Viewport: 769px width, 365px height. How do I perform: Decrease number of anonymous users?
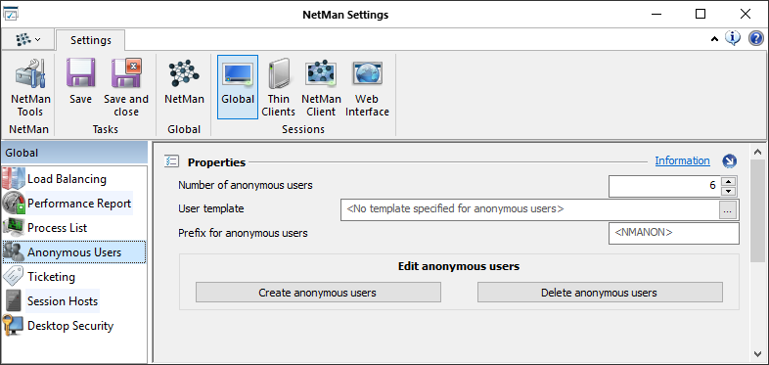pos(729,191)
